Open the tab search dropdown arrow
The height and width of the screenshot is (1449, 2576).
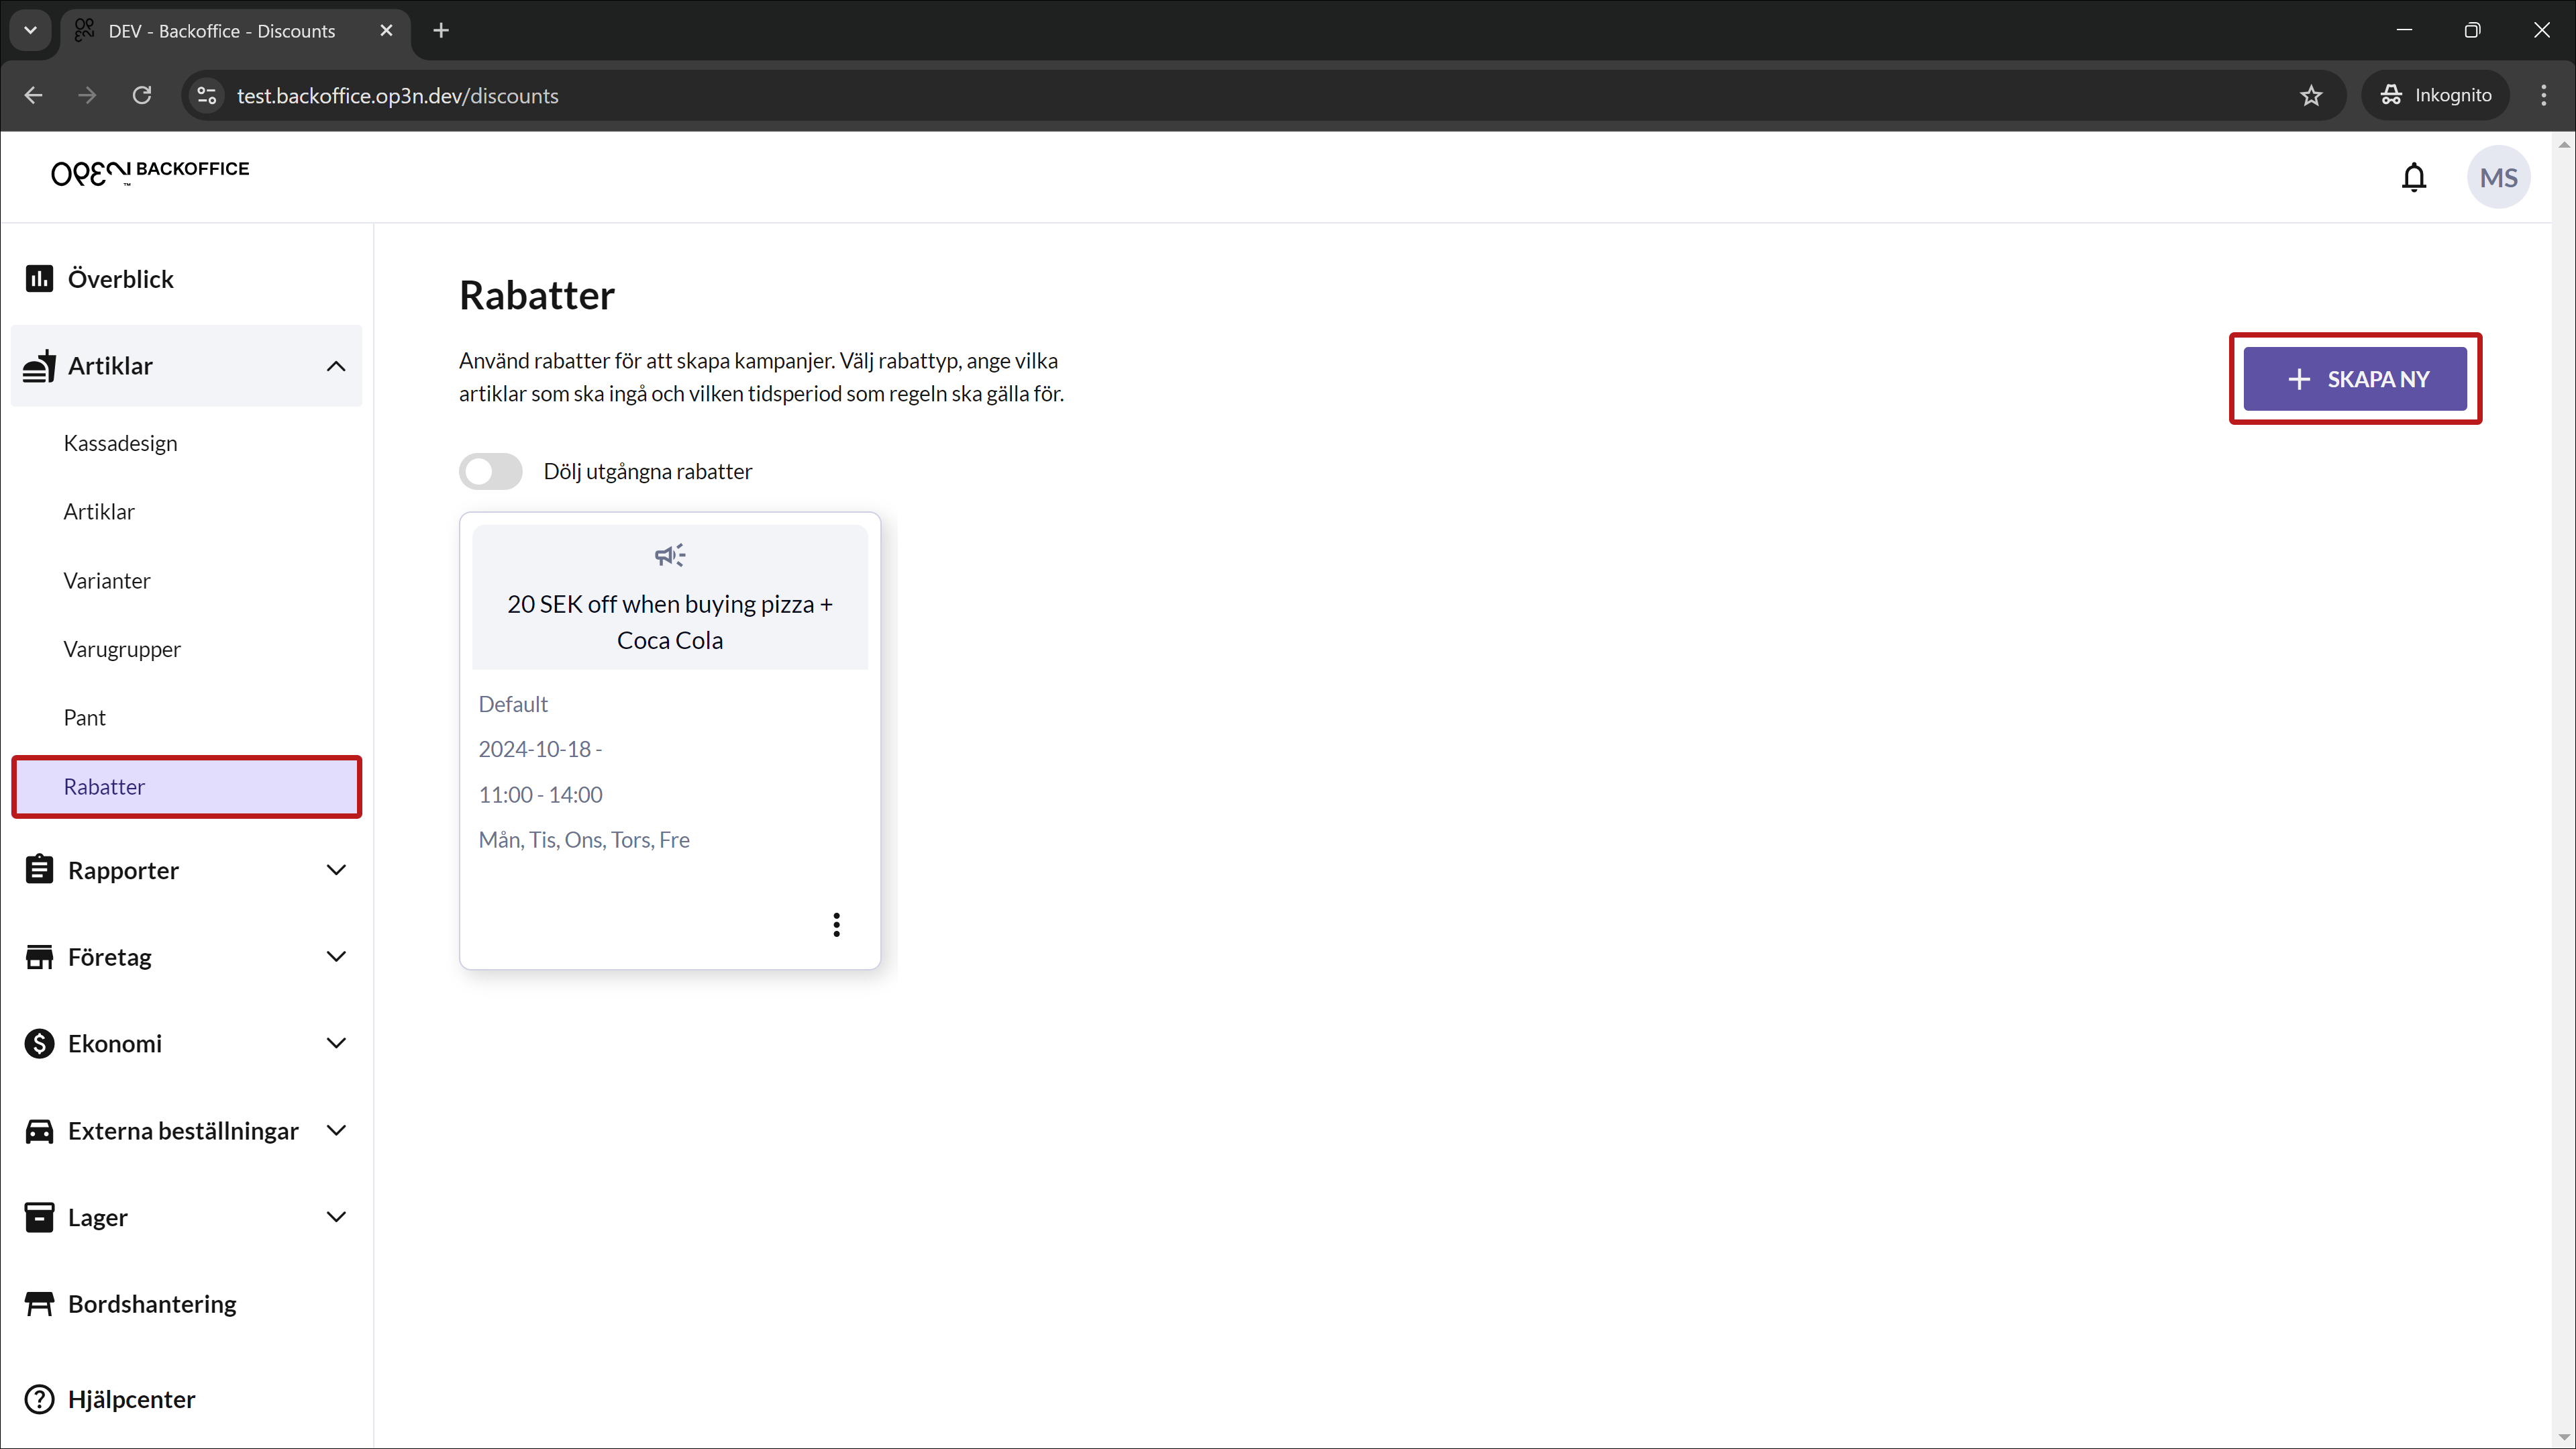tap(30, 30)
